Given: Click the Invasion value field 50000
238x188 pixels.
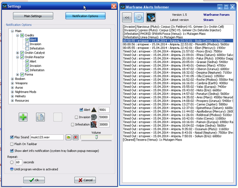Looking at the screenshot, I should pyautogui.click(x=104, y=117).
